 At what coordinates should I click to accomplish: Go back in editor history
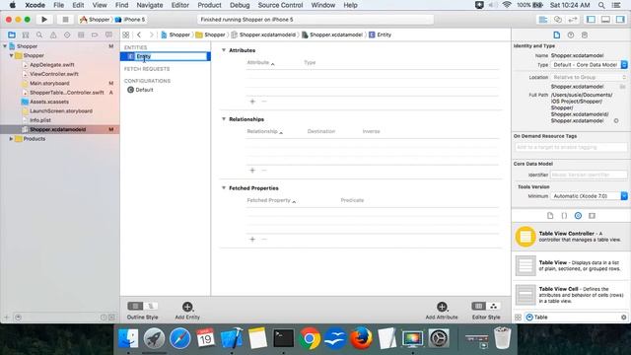139,35
